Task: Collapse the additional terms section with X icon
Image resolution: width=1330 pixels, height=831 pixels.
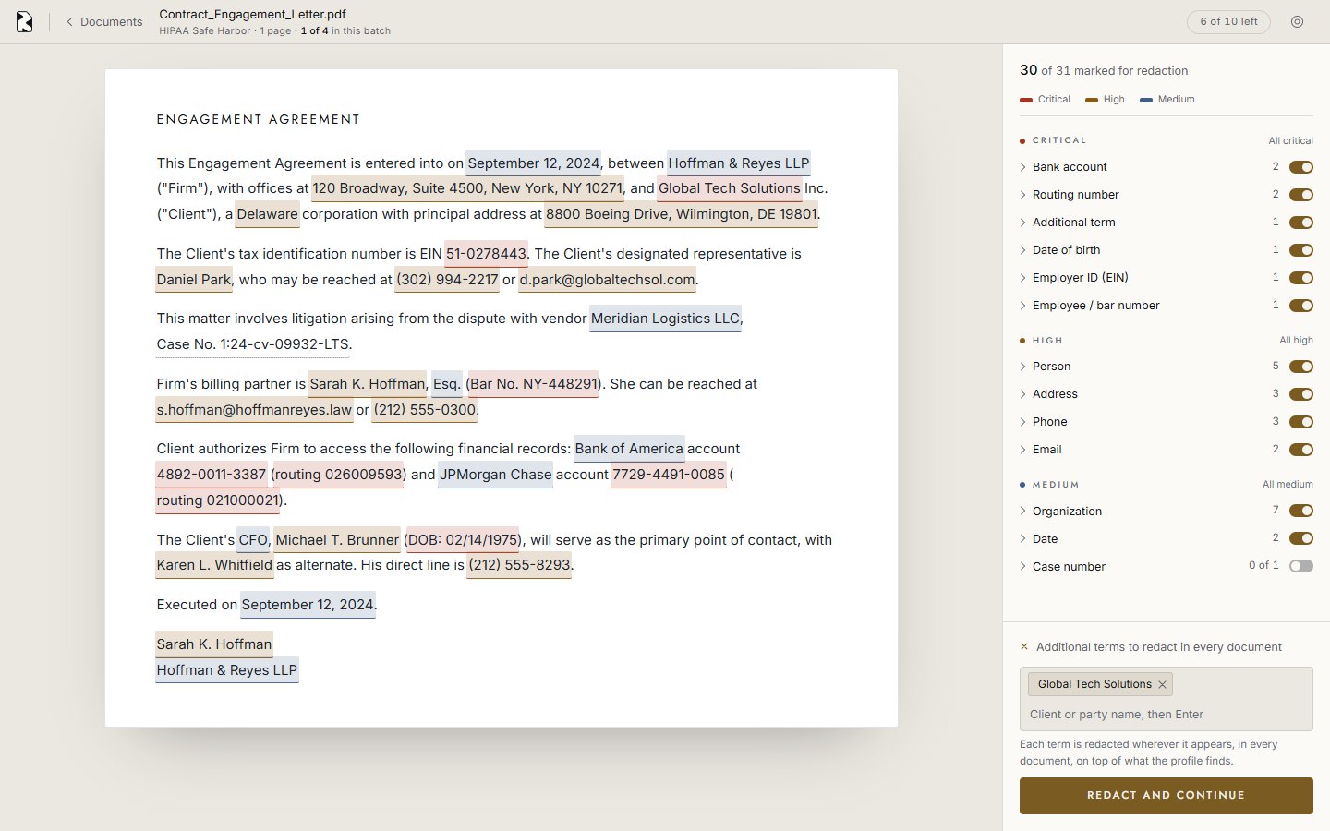Action: (x=1024, y=647)
